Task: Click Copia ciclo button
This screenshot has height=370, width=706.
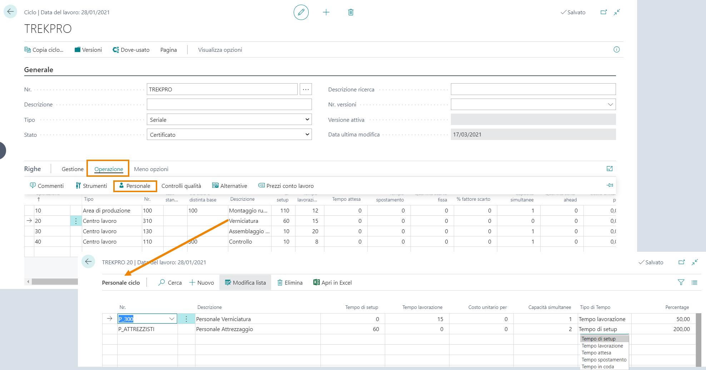Action: pyautogui.click(x=44, y=50)
